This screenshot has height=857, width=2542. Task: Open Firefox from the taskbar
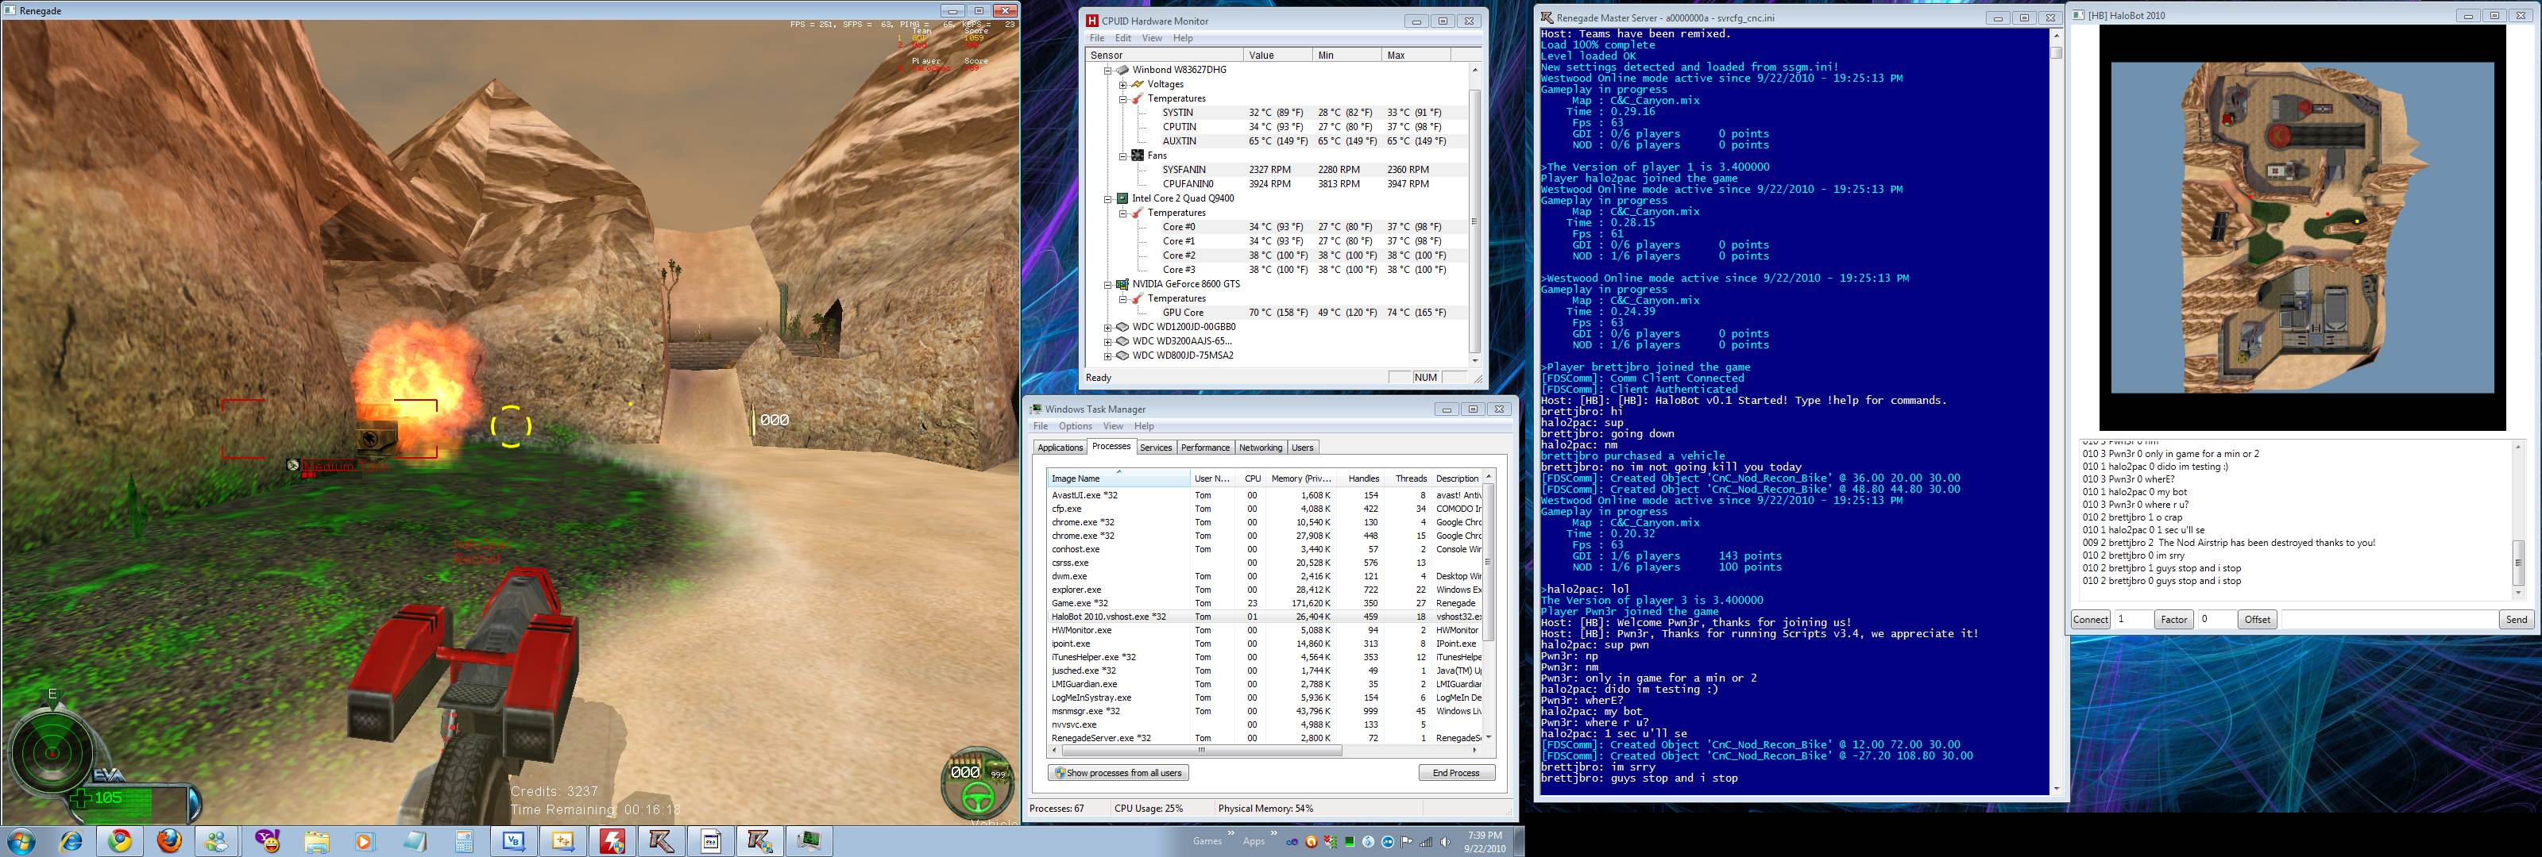[170, 841]
